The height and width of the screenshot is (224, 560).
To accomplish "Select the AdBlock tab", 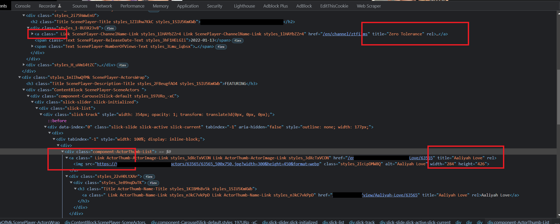I will pos(304,6).
